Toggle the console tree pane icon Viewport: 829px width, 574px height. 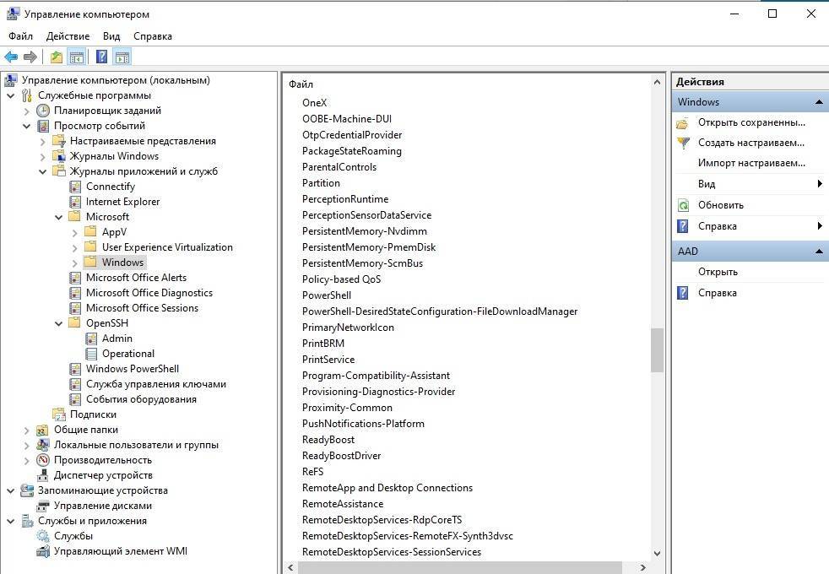77,57
